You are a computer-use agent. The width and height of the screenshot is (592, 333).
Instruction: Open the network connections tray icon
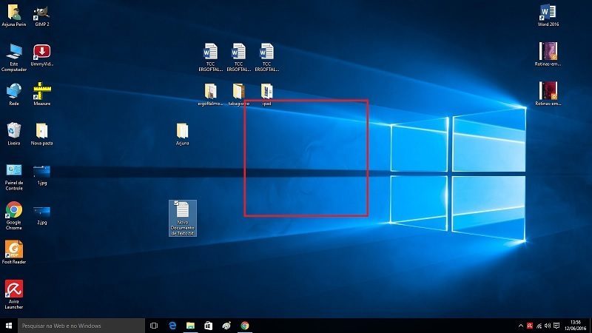click(539, 326)
